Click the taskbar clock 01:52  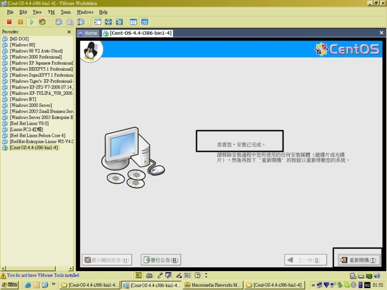pyautogui.click(x=378, y=285)
